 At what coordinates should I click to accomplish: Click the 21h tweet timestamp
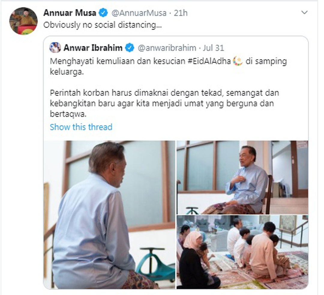(181, 13)
